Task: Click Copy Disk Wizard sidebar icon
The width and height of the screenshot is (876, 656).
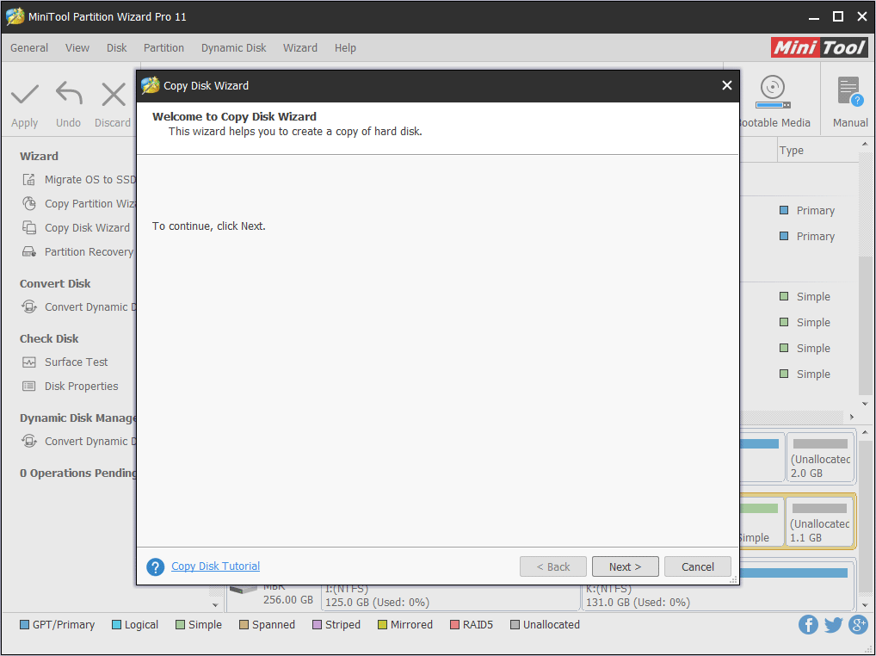Action: (29, 227)
